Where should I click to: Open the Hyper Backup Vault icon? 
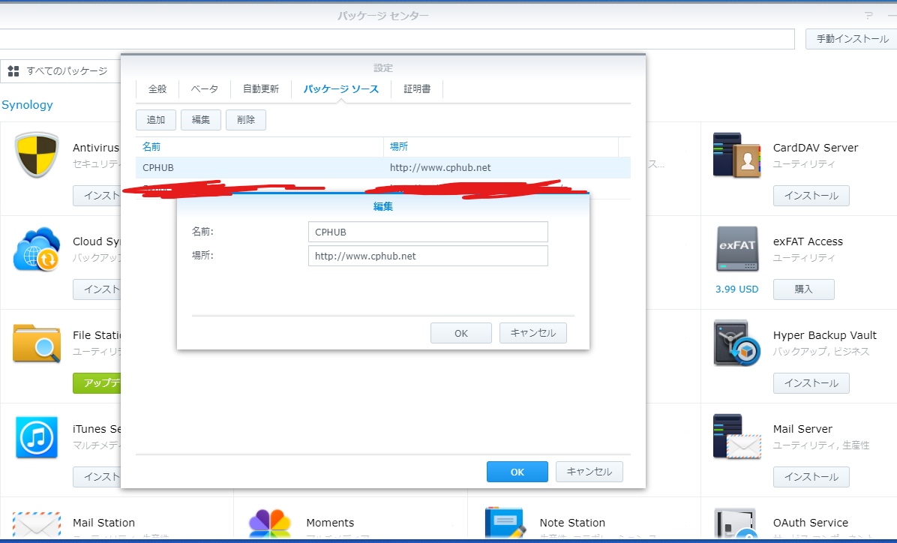(736, 343)
